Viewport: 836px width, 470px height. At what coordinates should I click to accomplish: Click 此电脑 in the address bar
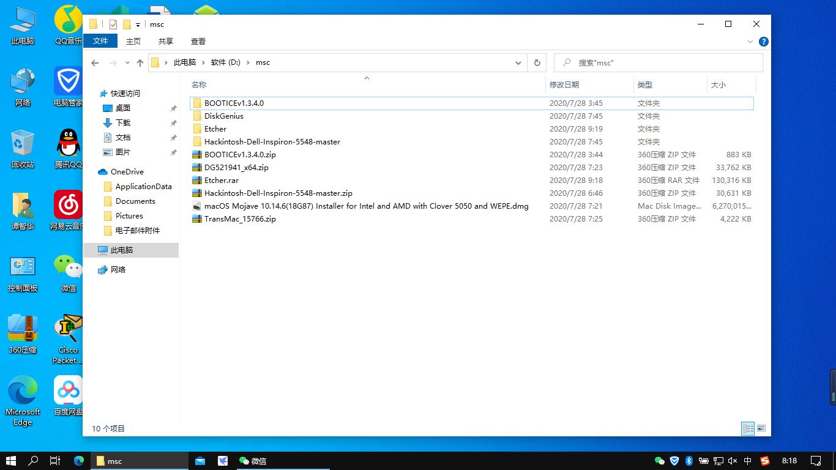click(185, 62)
